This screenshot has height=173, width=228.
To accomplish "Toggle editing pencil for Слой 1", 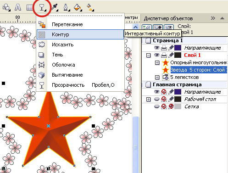I will (x=171, y=55).
